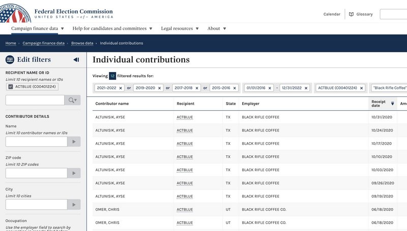Remove the 12/31/2022 end date tag
407x231 pixels.
pos(306,88)
